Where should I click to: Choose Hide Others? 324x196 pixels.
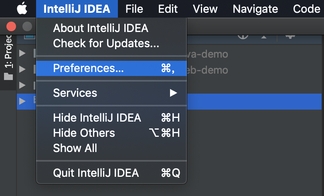tap(84, 133)
